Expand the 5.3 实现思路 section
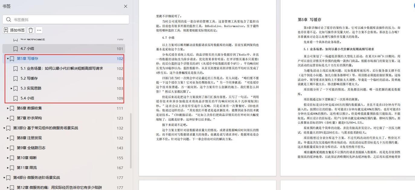This screenshot has width=415, height=190. (x=11, y=88)
